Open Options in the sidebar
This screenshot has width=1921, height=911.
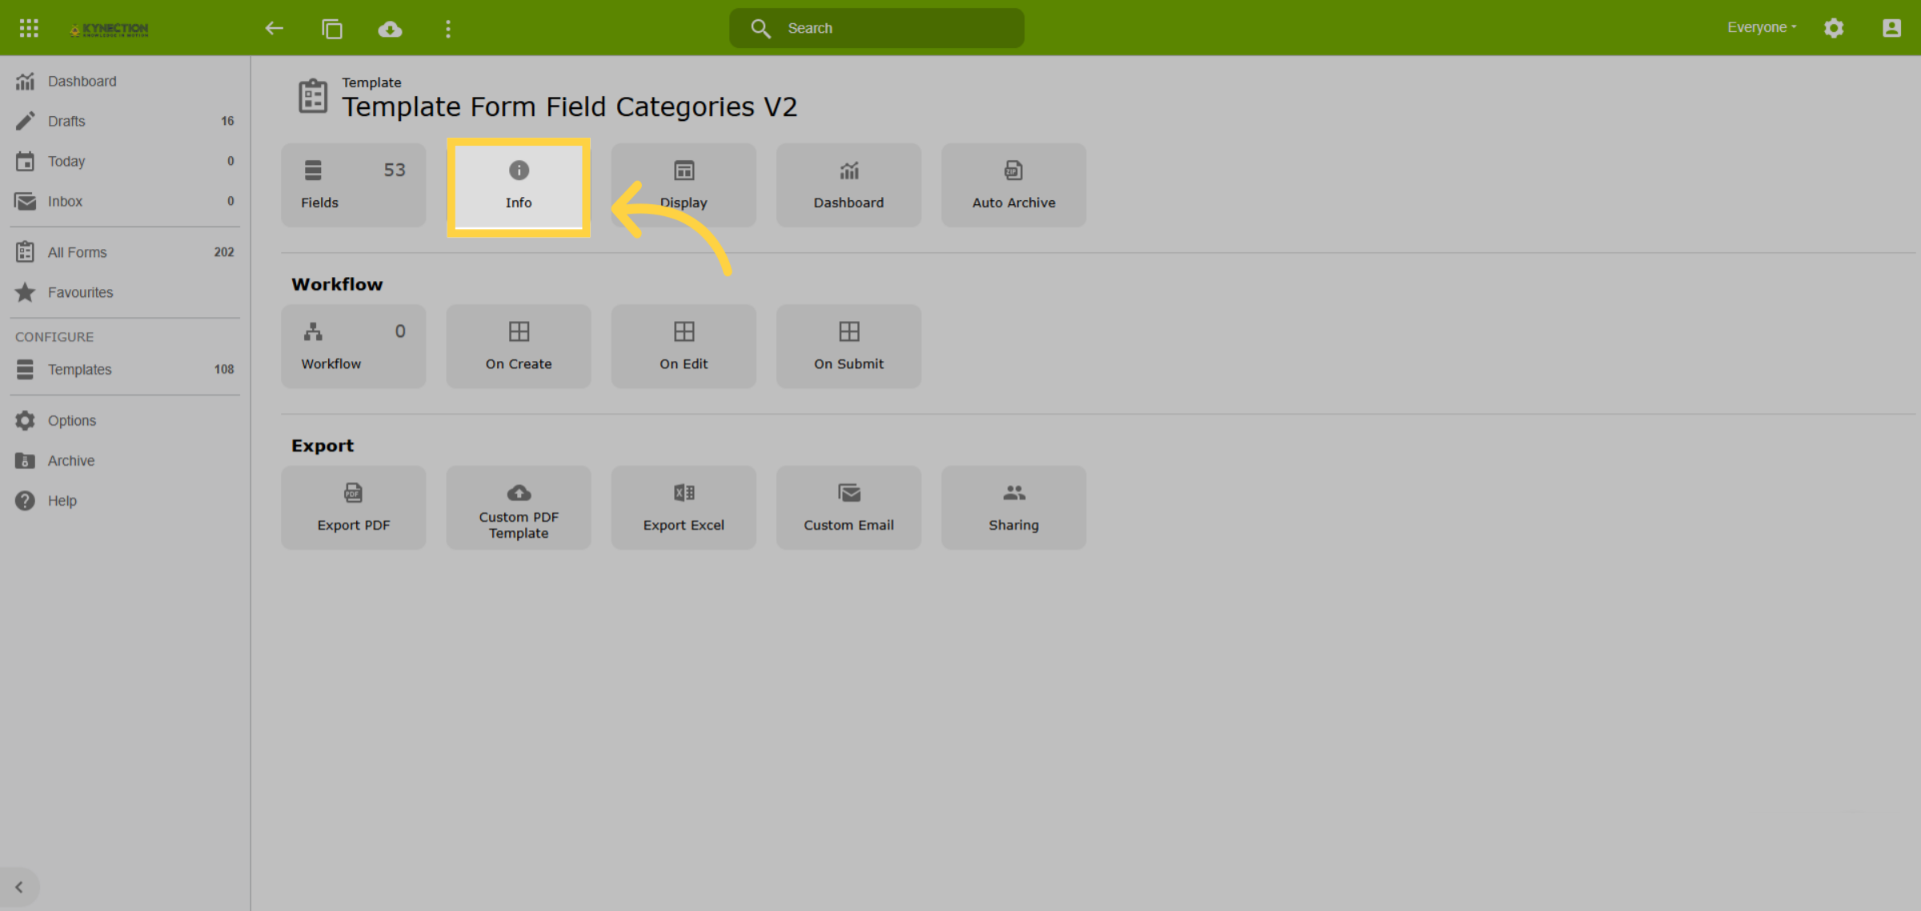(x=125, y=420)
